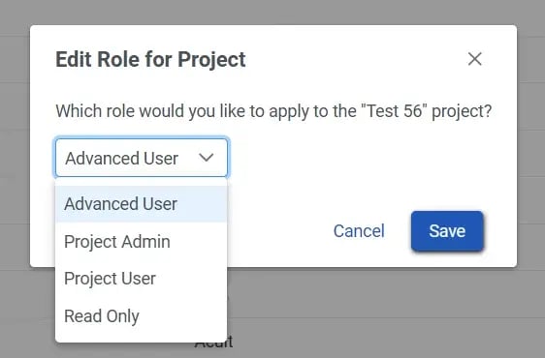The height and width of the screenshot is (358, 545).
Task: Set the role to Read Only
Action: [142, 316]
